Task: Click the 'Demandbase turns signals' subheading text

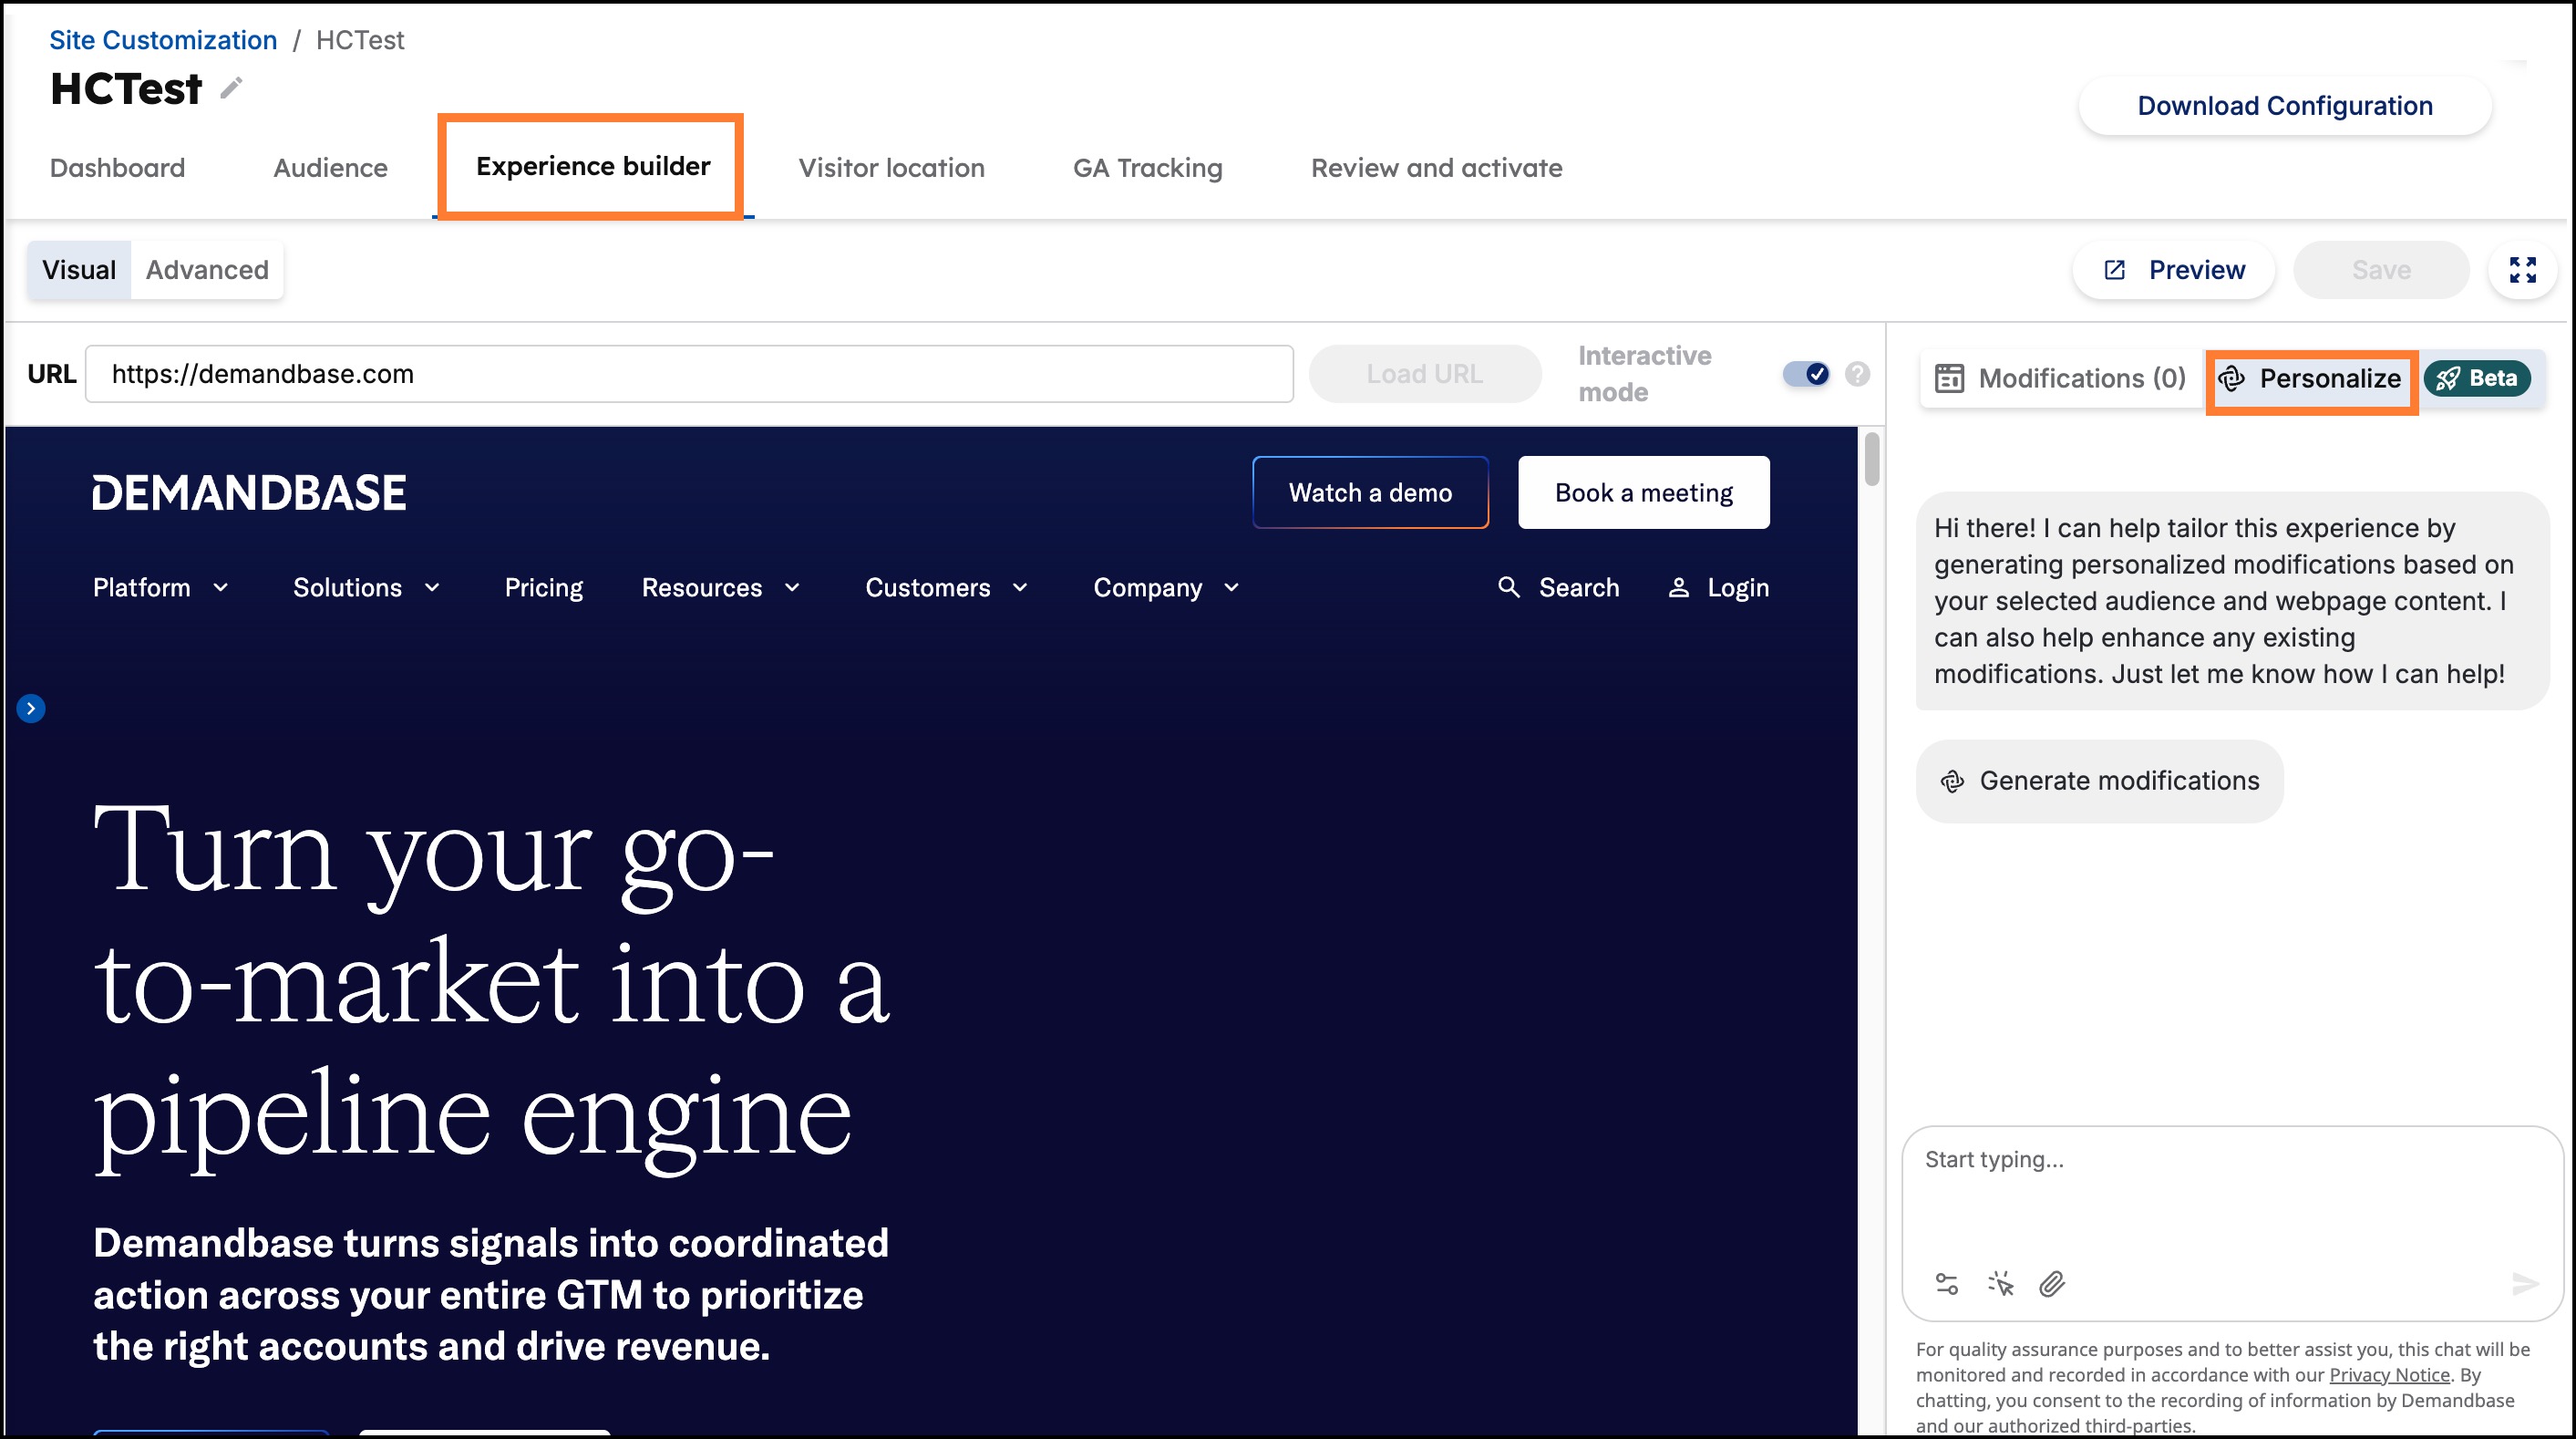Action: click(x=491, y=1295)
